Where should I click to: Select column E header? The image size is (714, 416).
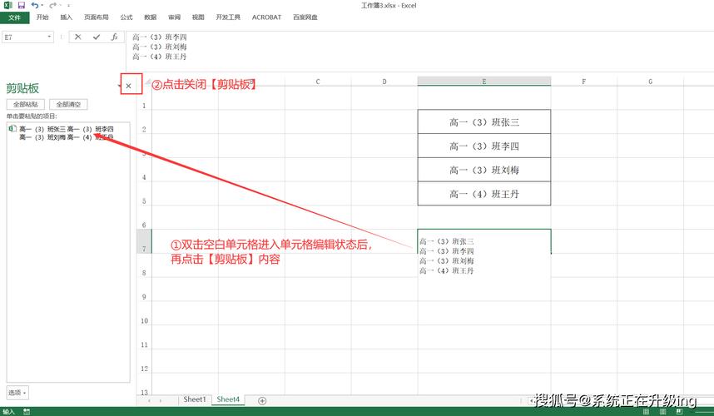[x=484, y=82]
